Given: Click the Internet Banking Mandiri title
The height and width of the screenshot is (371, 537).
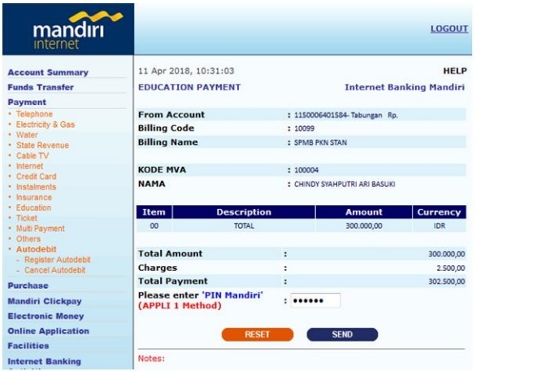Looking at the screenshot, I should click(x=405, y=87).
